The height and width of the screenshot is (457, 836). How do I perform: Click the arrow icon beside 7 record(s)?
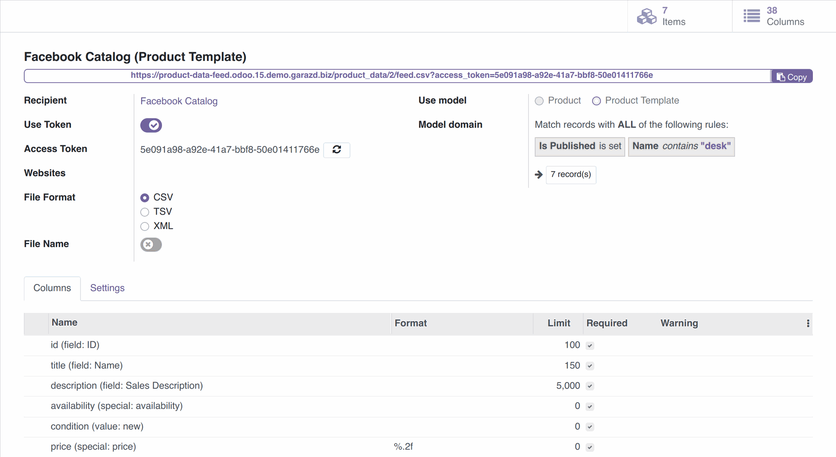tap(539, 175)
